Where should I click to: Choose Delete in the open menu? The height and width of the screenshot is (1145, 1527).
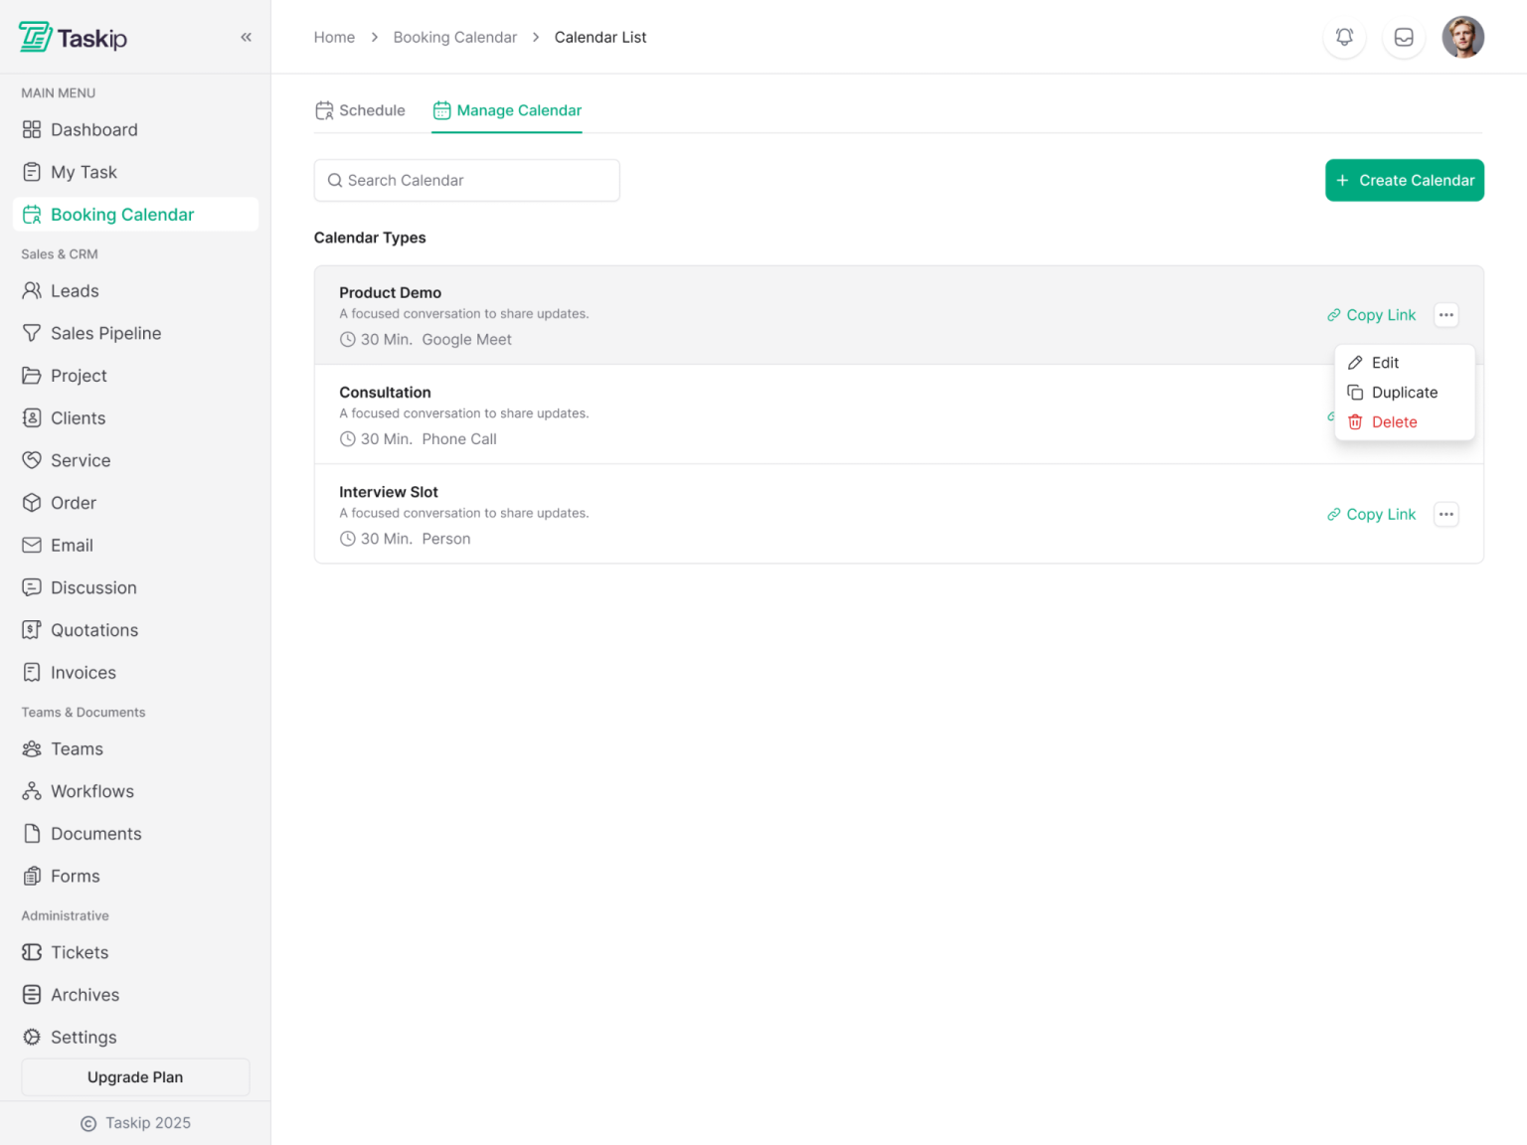coord(1394,421)
